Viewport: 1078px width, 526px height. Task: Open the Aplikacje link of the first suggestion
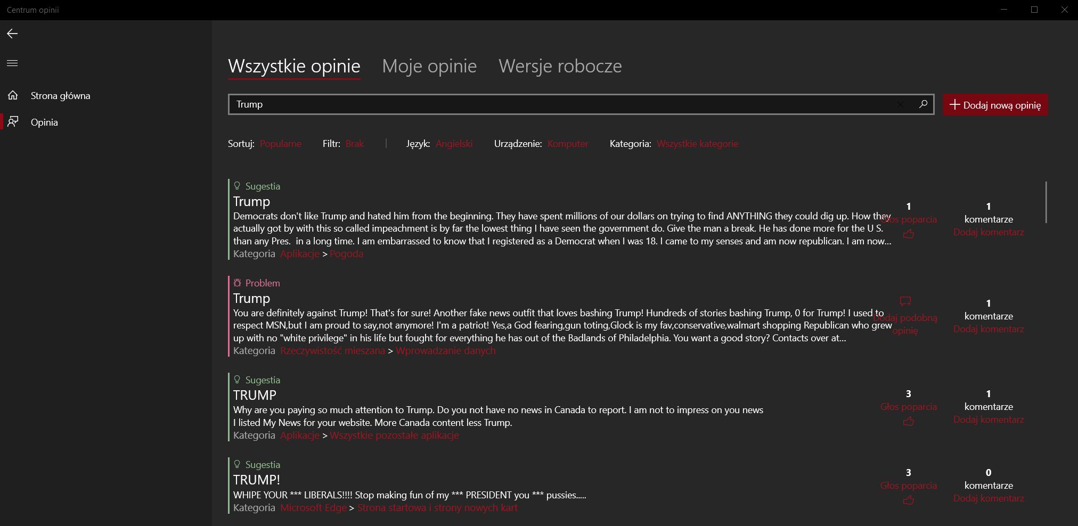coord(300,254)
